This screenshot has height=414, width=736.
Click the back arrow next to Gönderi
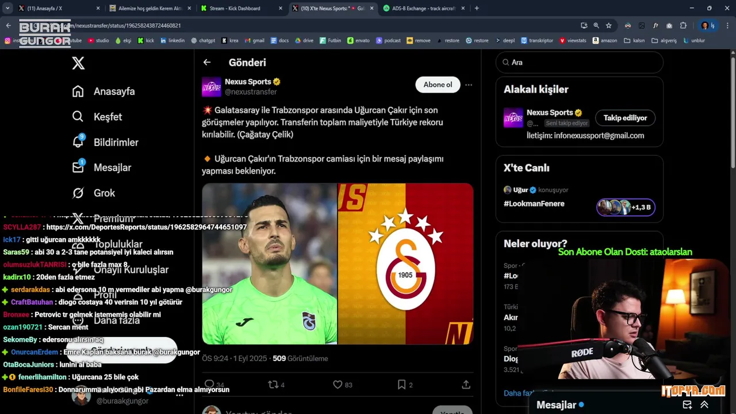[207, 62]
